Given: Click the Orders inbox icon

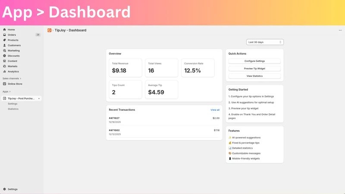Looking at the screenshot, I should (4, 35).
